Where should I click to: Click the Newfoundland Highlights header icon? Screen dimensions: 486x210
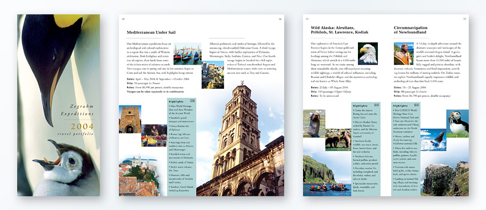click(x=416, y=105)
